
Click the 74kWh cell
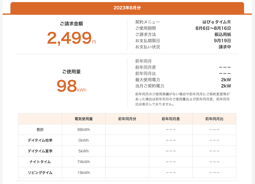tap(84, 162)
